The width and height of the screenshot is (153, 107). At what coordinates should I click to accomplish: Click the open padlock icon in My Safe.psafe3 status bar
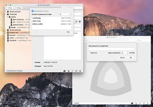pos(68,71)
